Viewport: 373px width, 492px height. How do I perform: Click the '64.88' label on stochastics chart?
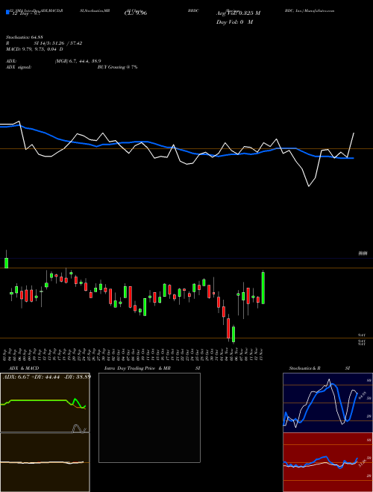[x=363, y=395]
